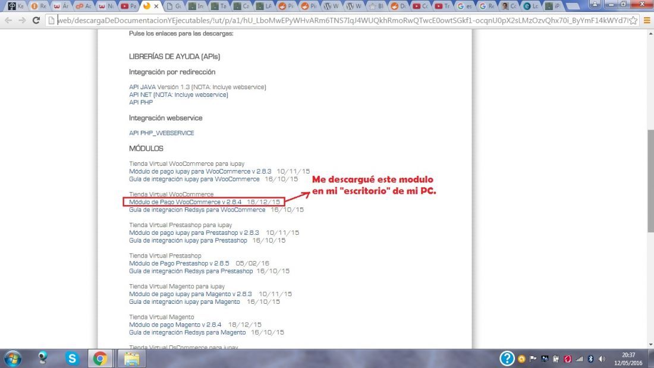Open File Explorer from the taskbar
The width and height of the screenshot is (654, 368).
coord(132,358)
